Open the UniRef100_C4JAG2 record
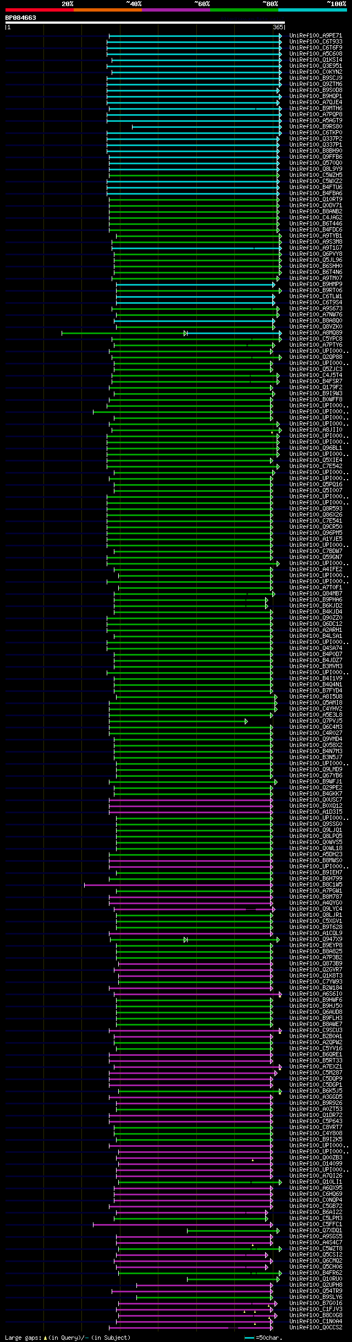The image size is (352, 1342). pyautogui.click(x=316, y=218)
